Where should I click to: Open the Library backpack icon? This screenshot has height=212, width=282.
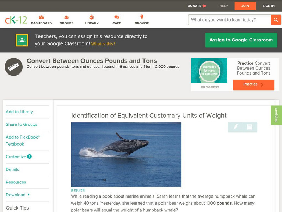click(92, 17)
